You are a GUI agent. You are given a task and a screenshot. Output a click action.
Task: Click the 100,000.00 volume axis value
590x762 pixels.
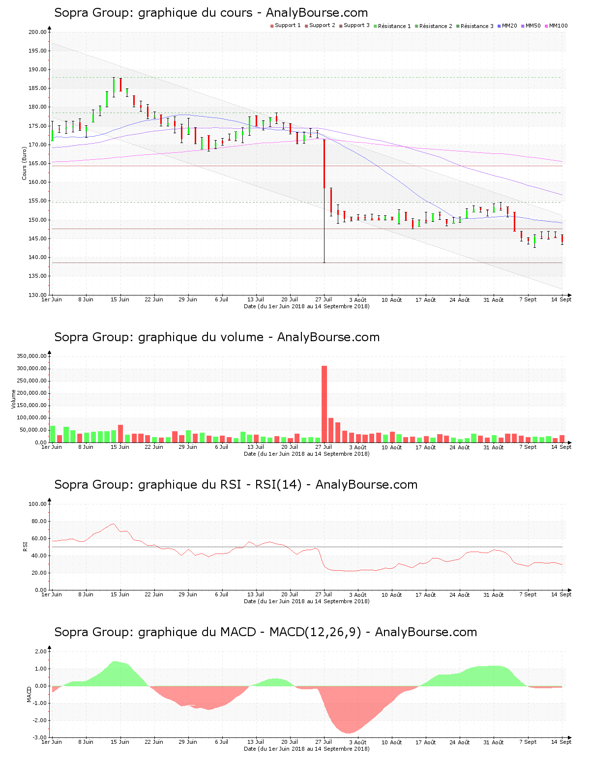click(31, 418)
